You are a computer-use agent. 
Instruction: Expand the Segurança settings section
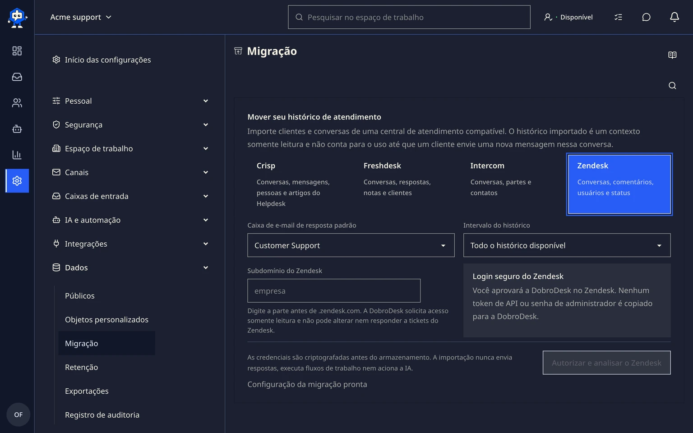coord(130,125)
